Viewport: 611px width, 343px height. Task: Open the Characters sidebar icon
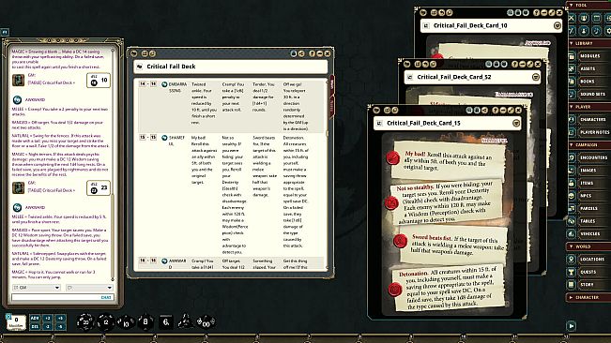tap(572, 119)
